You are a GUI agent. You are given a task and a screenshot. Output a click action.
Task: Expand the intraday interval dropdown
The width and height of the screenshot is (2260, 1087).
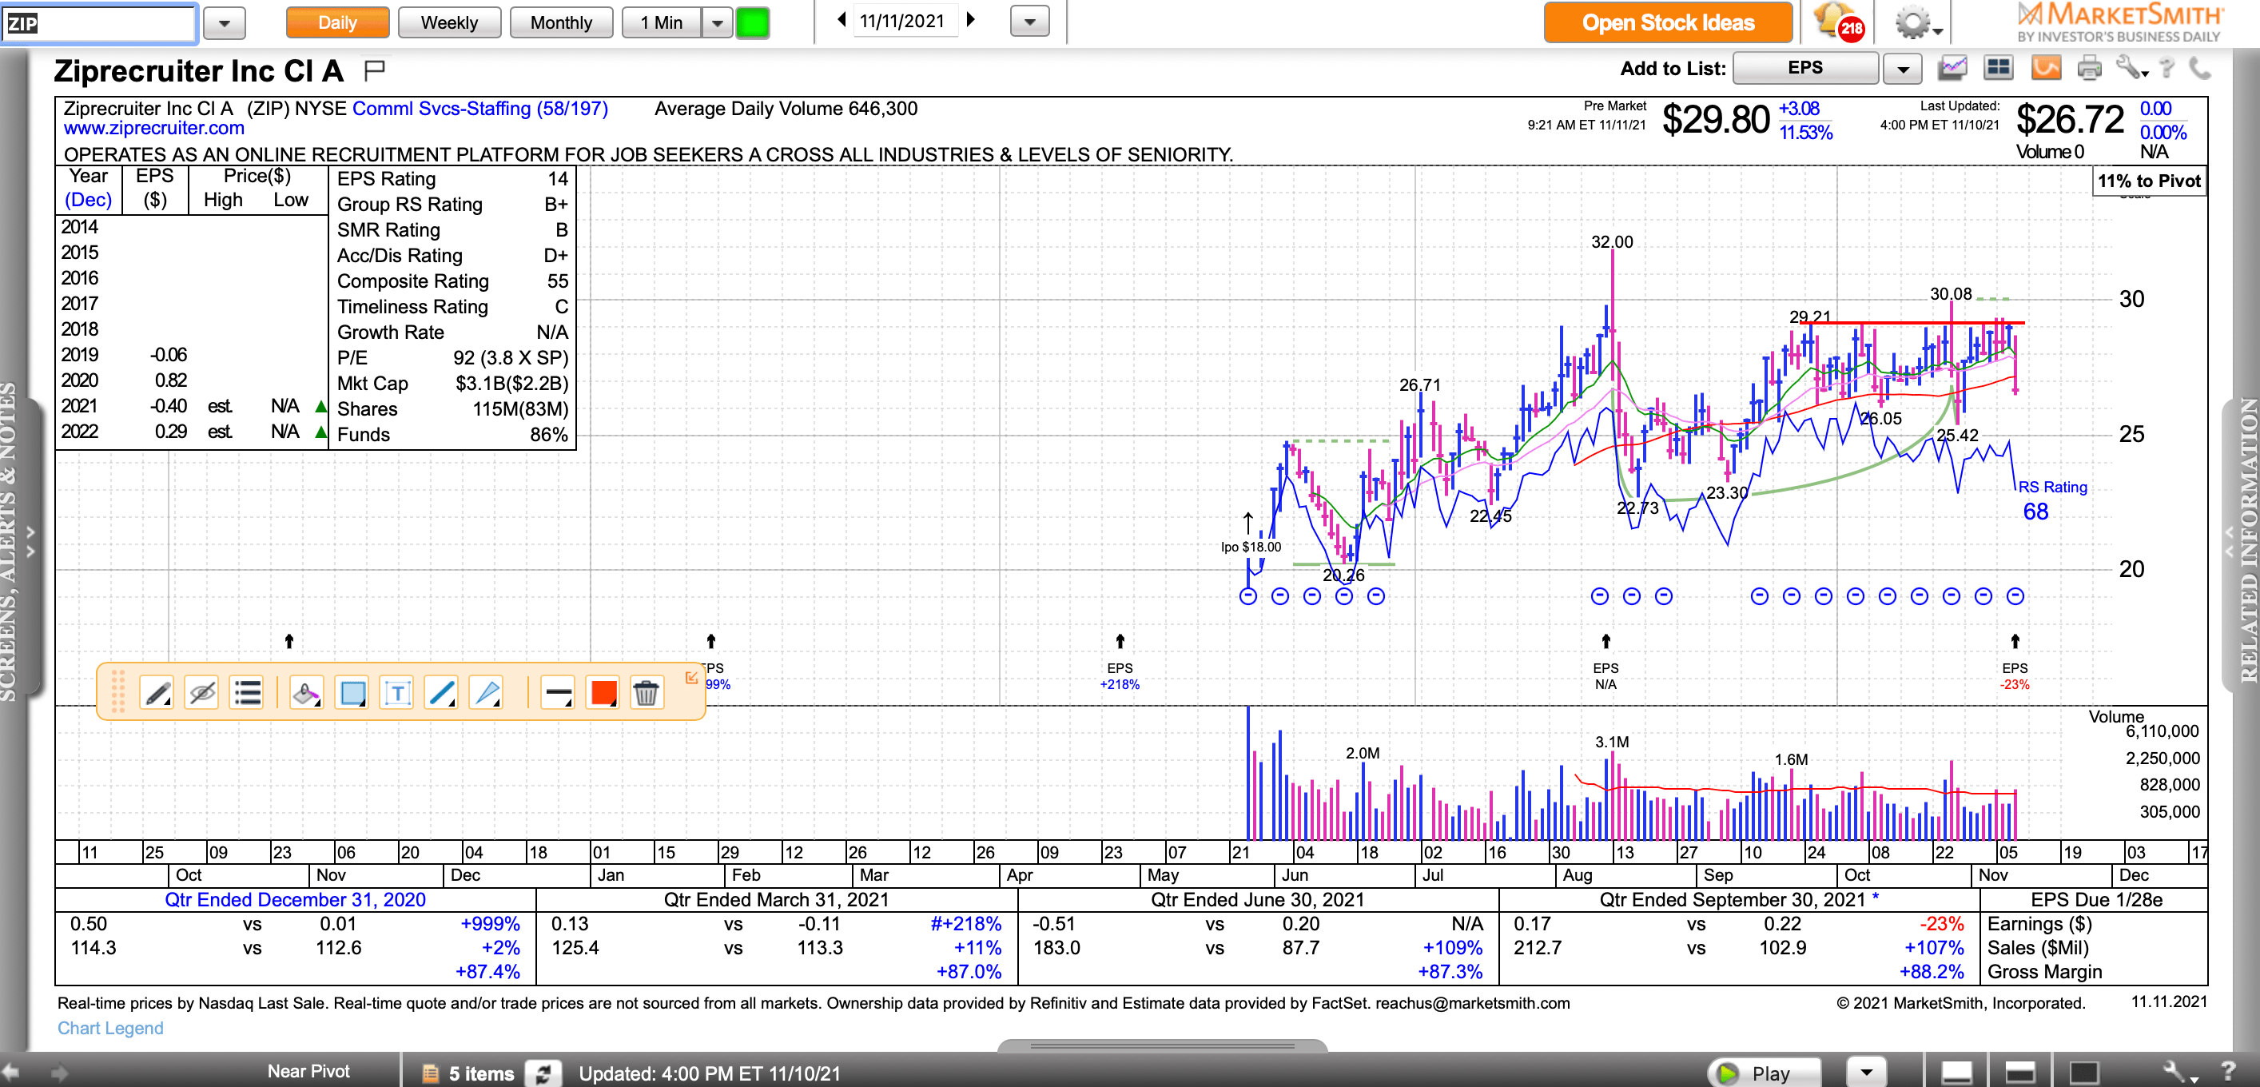point(718,23)
